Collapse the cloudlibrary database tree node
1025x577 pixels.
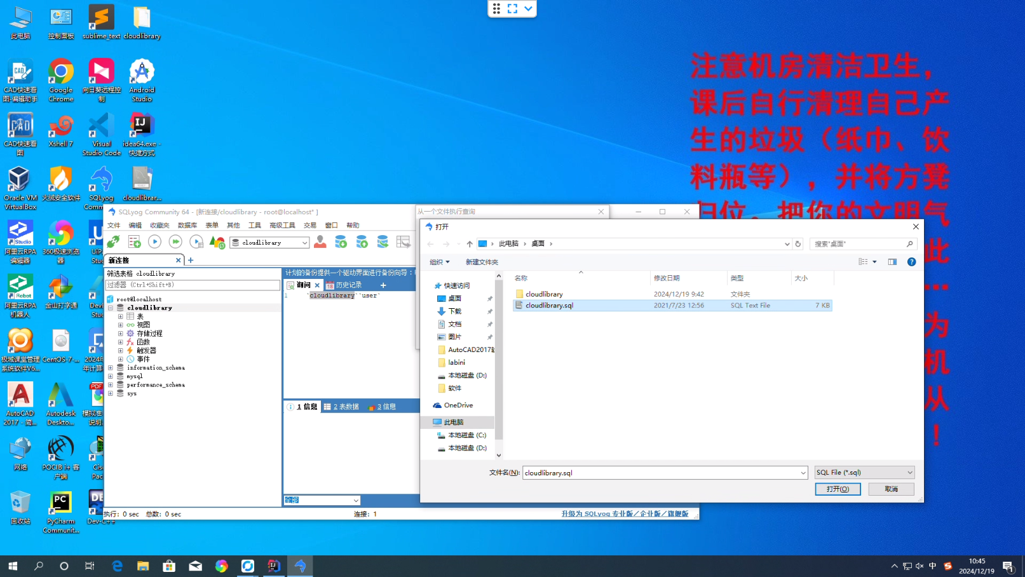[x=111, y=308]
